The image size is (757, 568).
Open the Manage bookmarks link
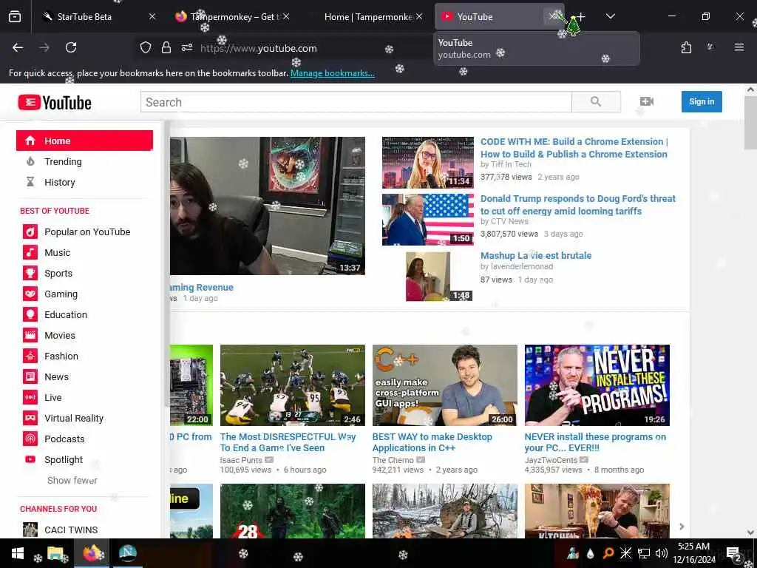tap(332, 73)
